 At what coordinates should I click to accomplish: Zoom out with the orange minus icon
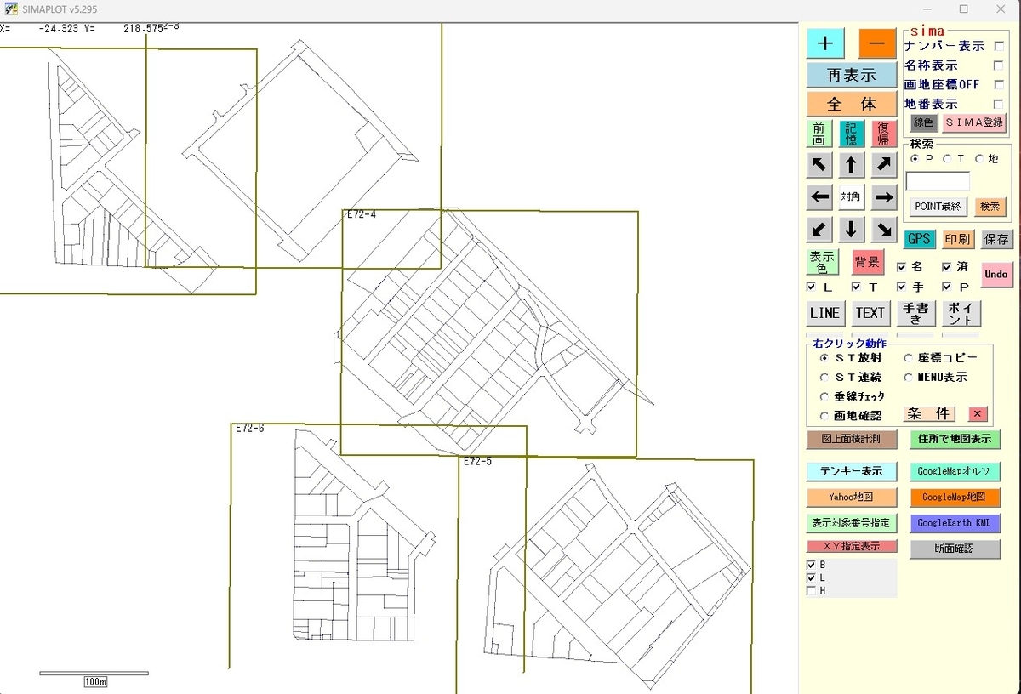pos(877,43)
